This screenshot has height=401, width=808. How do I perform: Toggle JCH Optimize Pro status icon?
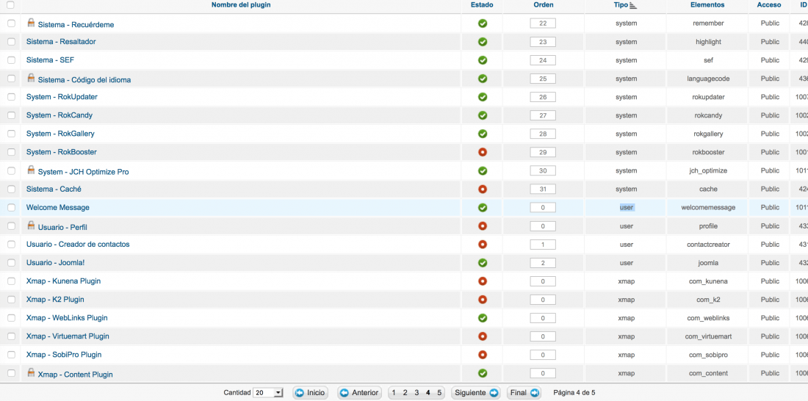(x=483, y=170)
